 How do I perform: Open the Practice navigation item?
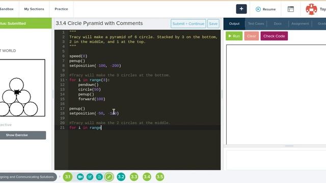(61, 9)
